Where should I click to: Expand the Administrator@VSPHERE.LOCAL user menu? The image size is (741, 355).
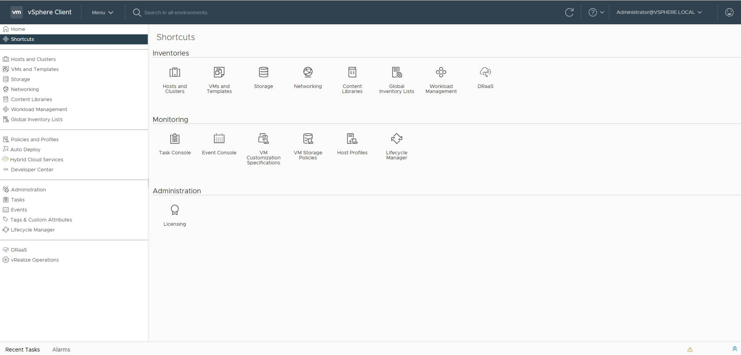[660, 12]
